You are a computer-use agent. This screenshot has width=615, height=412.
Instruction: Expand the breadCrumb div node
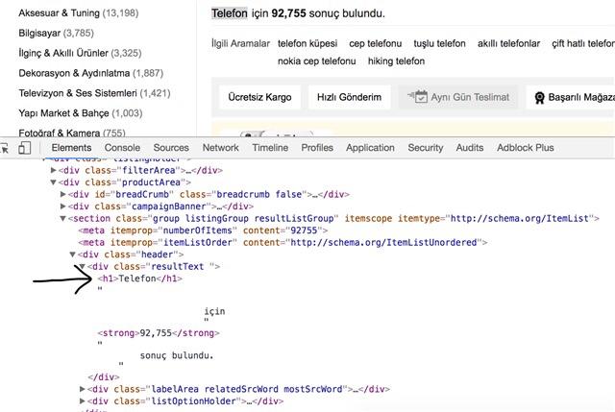click(62, 194)
